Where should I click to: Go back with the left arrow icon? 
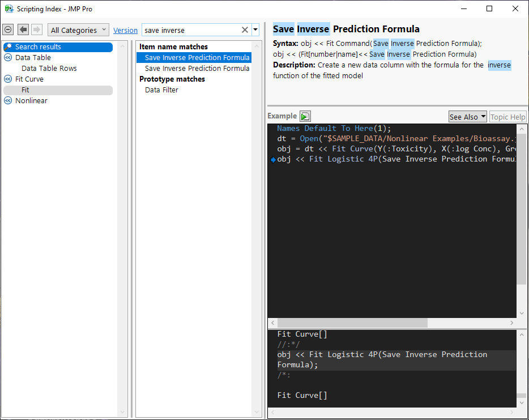pyautogui.click(x=23, y=30)
